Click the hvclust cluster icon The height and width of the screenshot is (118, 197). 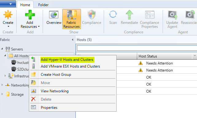[14, 62]
